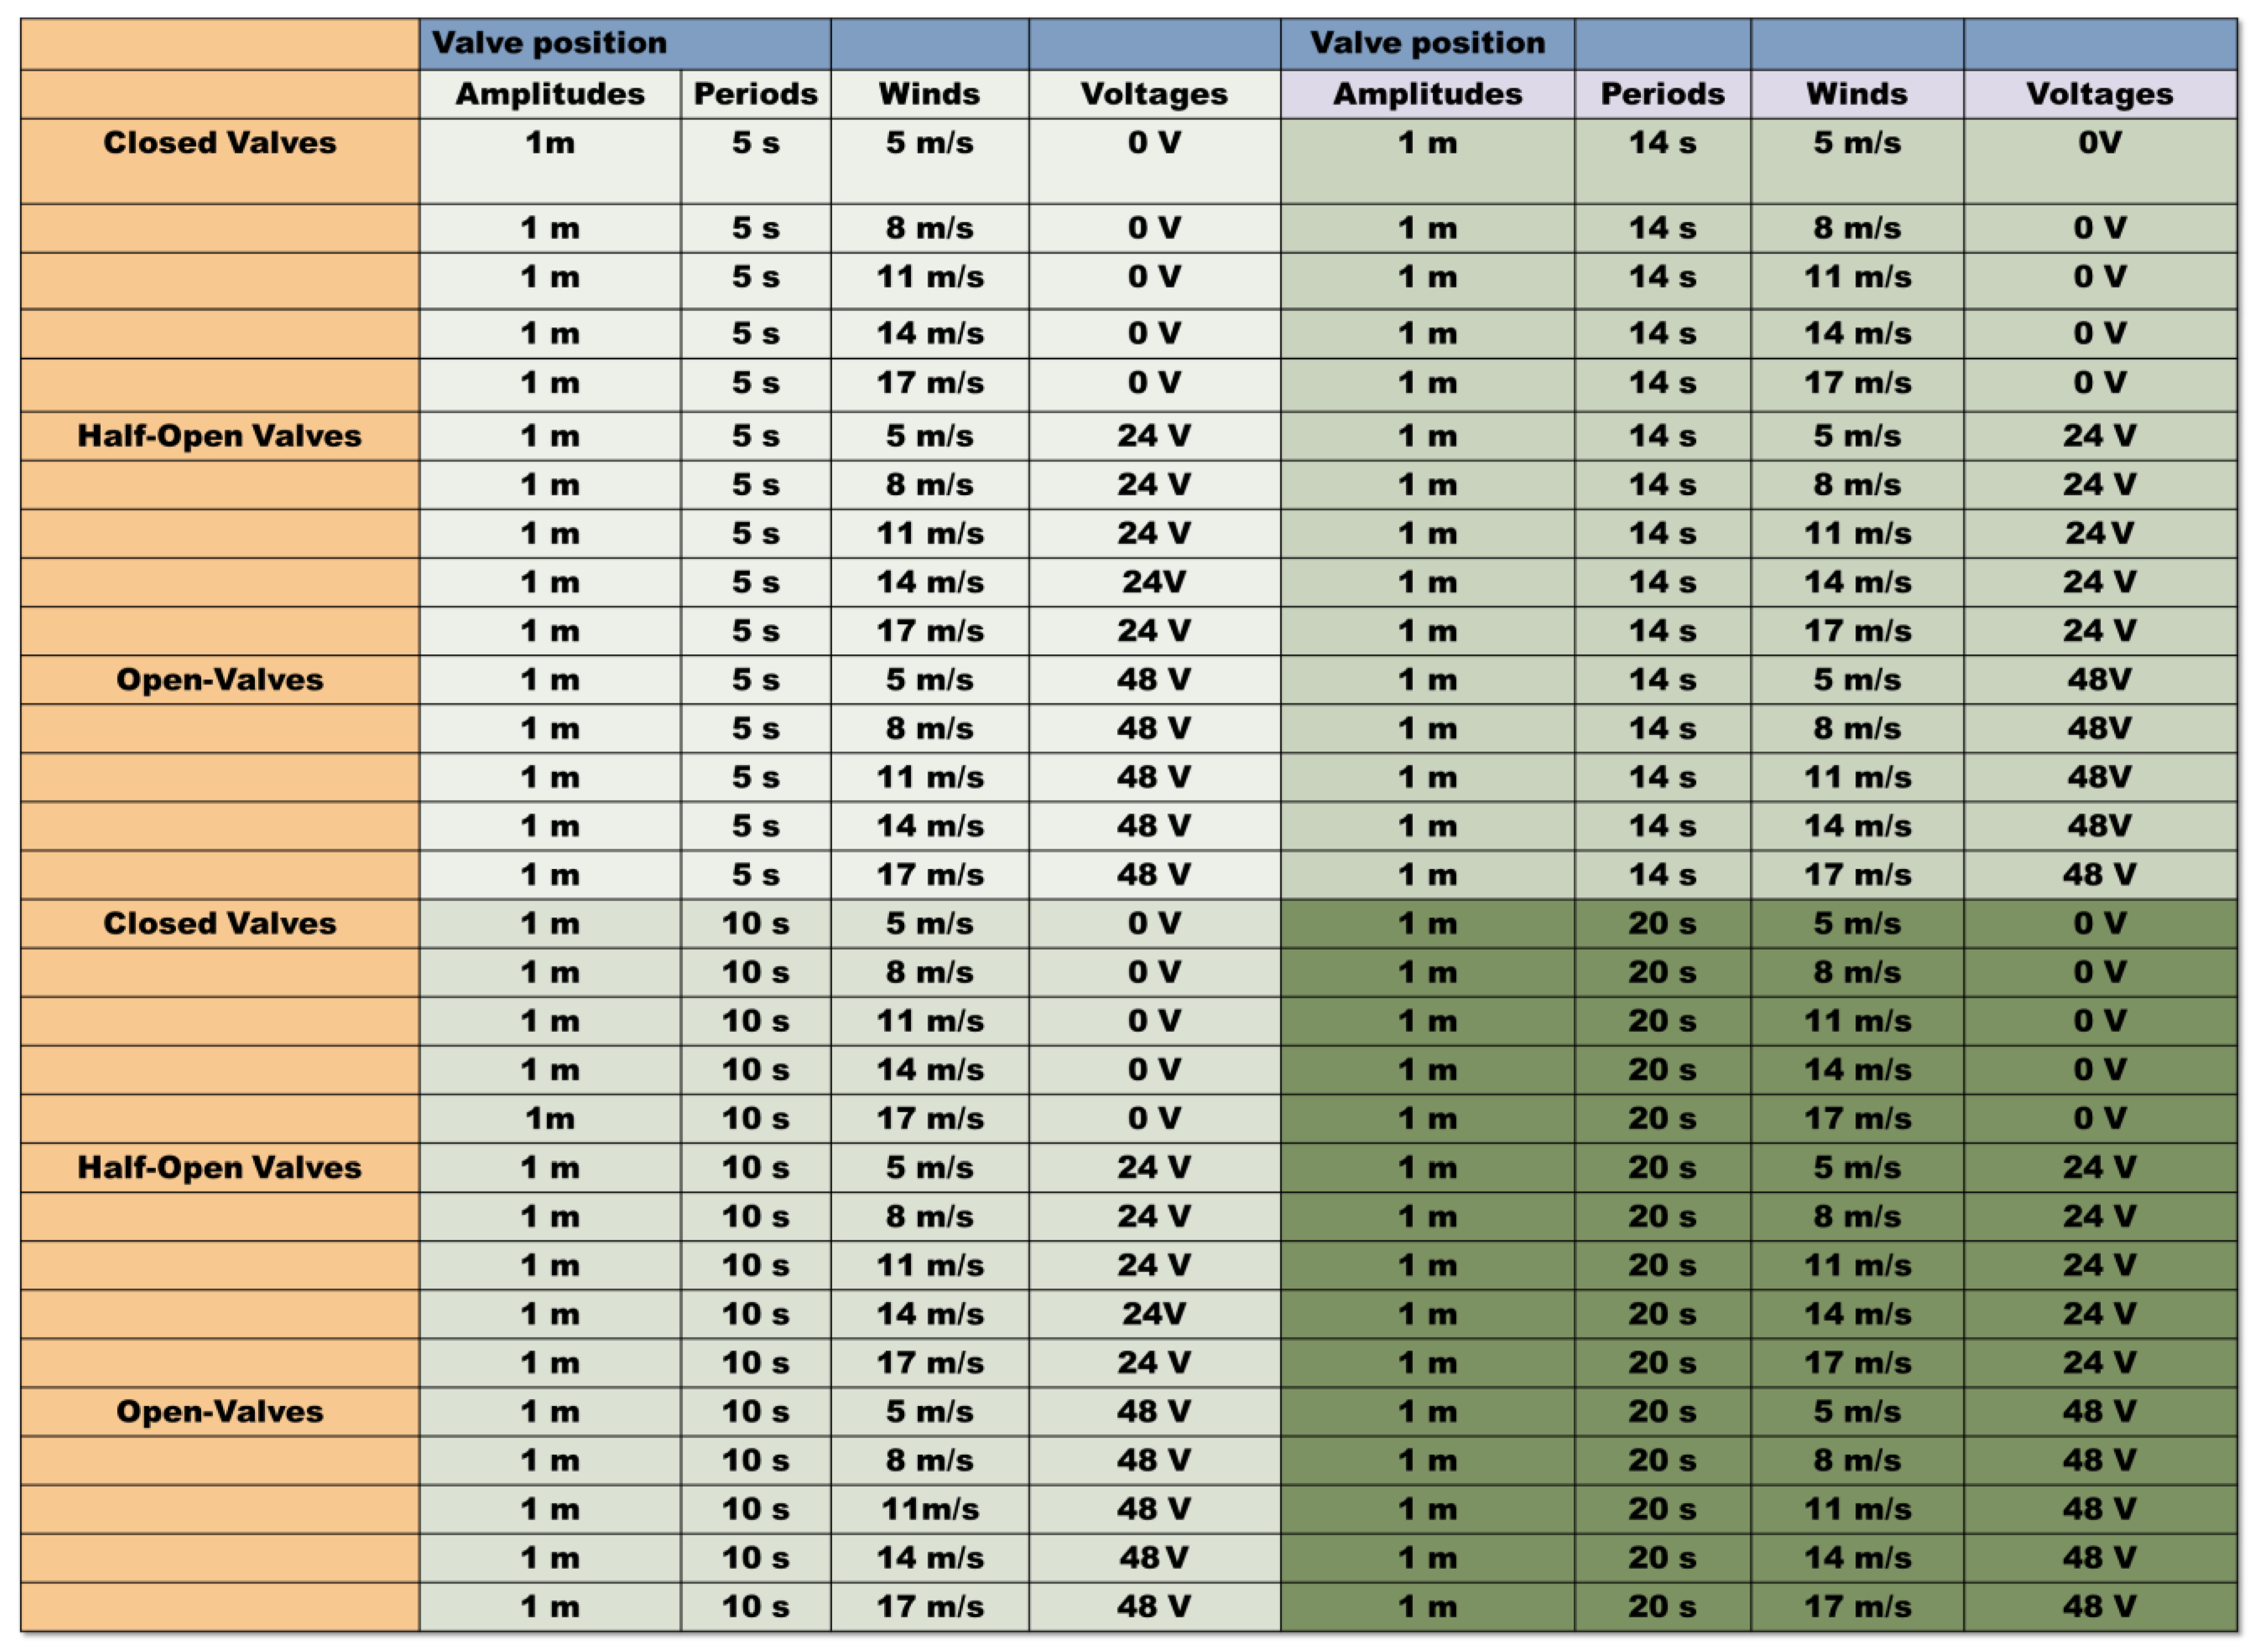Viewport: 2255px width, 1652px height.
Task: Click the bottom 'Open-Valves' row label
Action: 219,1412
